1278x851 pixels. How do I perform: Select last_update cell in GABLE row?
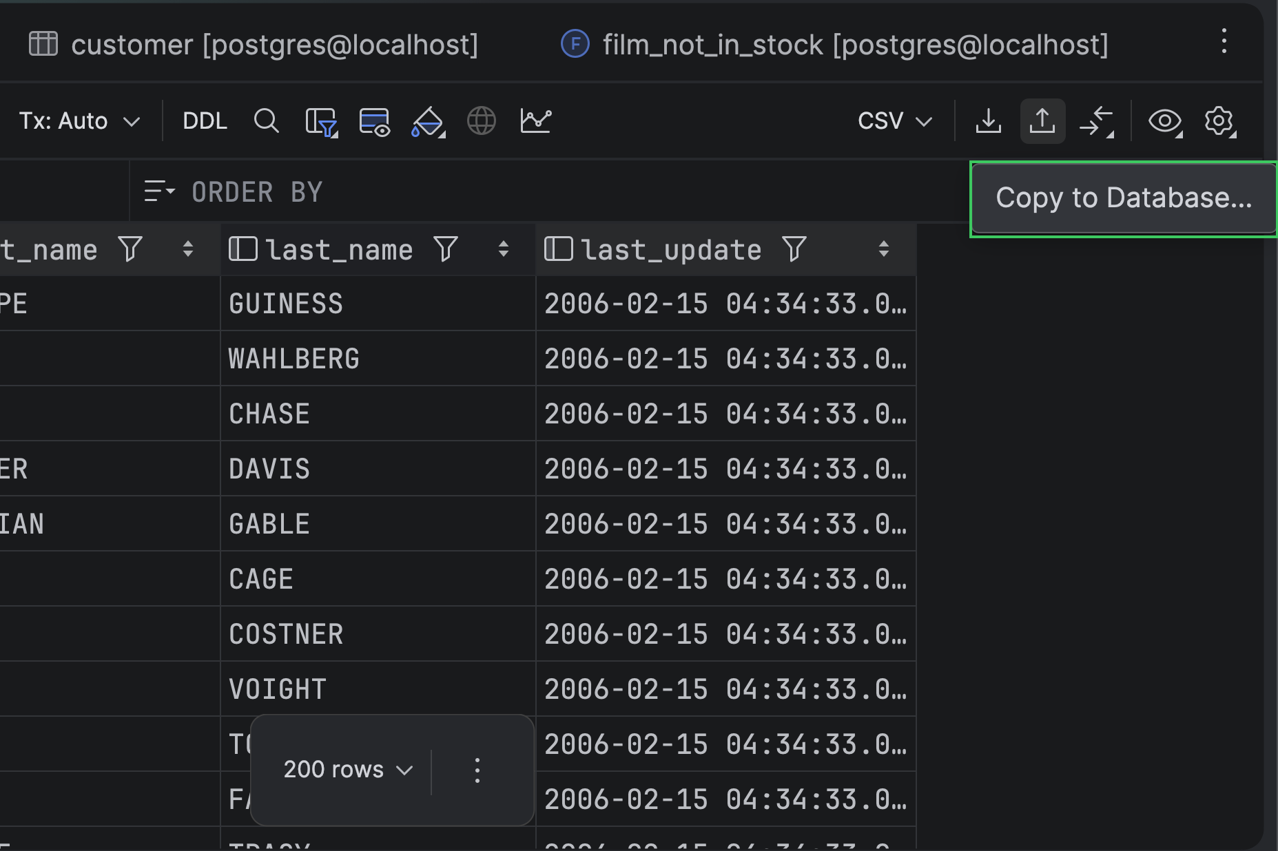[x=726, y=524]
